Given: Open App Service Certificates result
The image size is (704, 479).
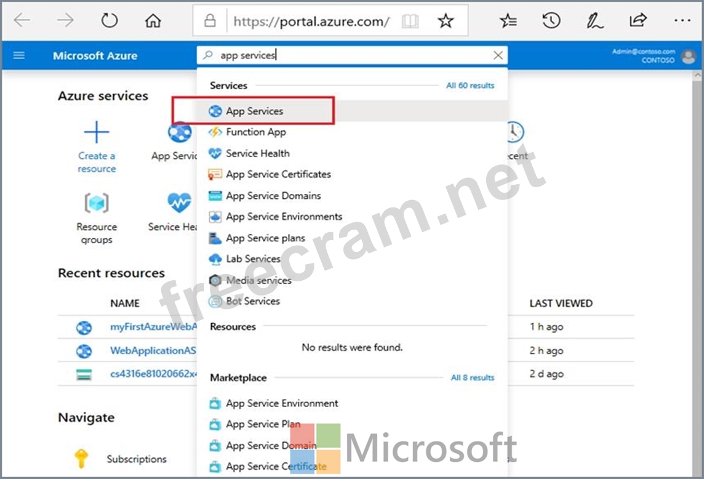Looking at the screenshot, I should tap(278, 174).
